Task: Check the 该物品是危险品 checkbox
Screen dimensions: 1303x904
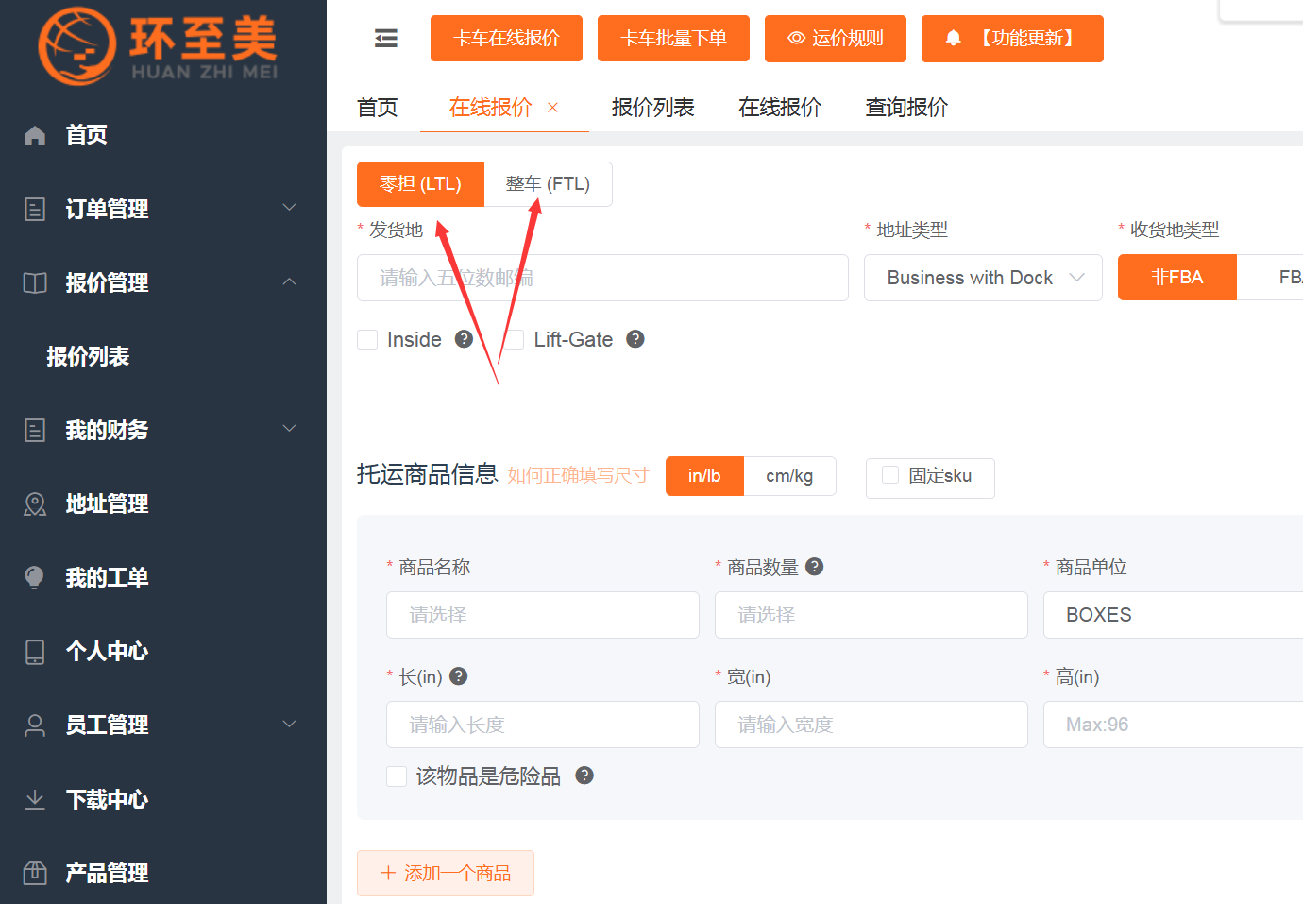Action: click(x=397, y=776)
